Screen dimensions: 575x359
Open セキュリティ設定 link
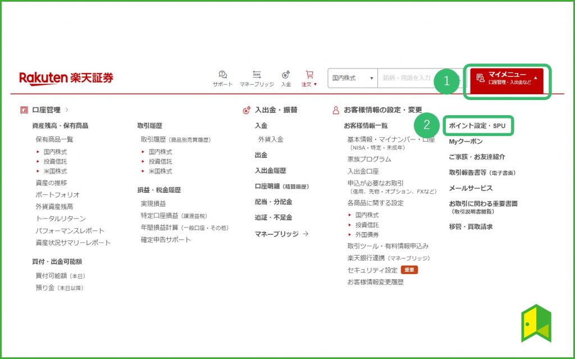372,270
